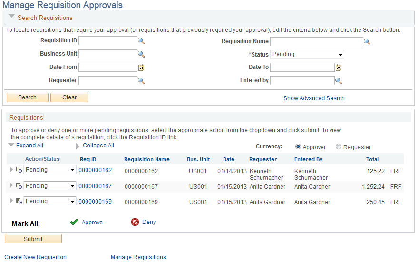Click date 01/14/2013 cell
Viewport: 418px width, 262px height.
[232, 171]
